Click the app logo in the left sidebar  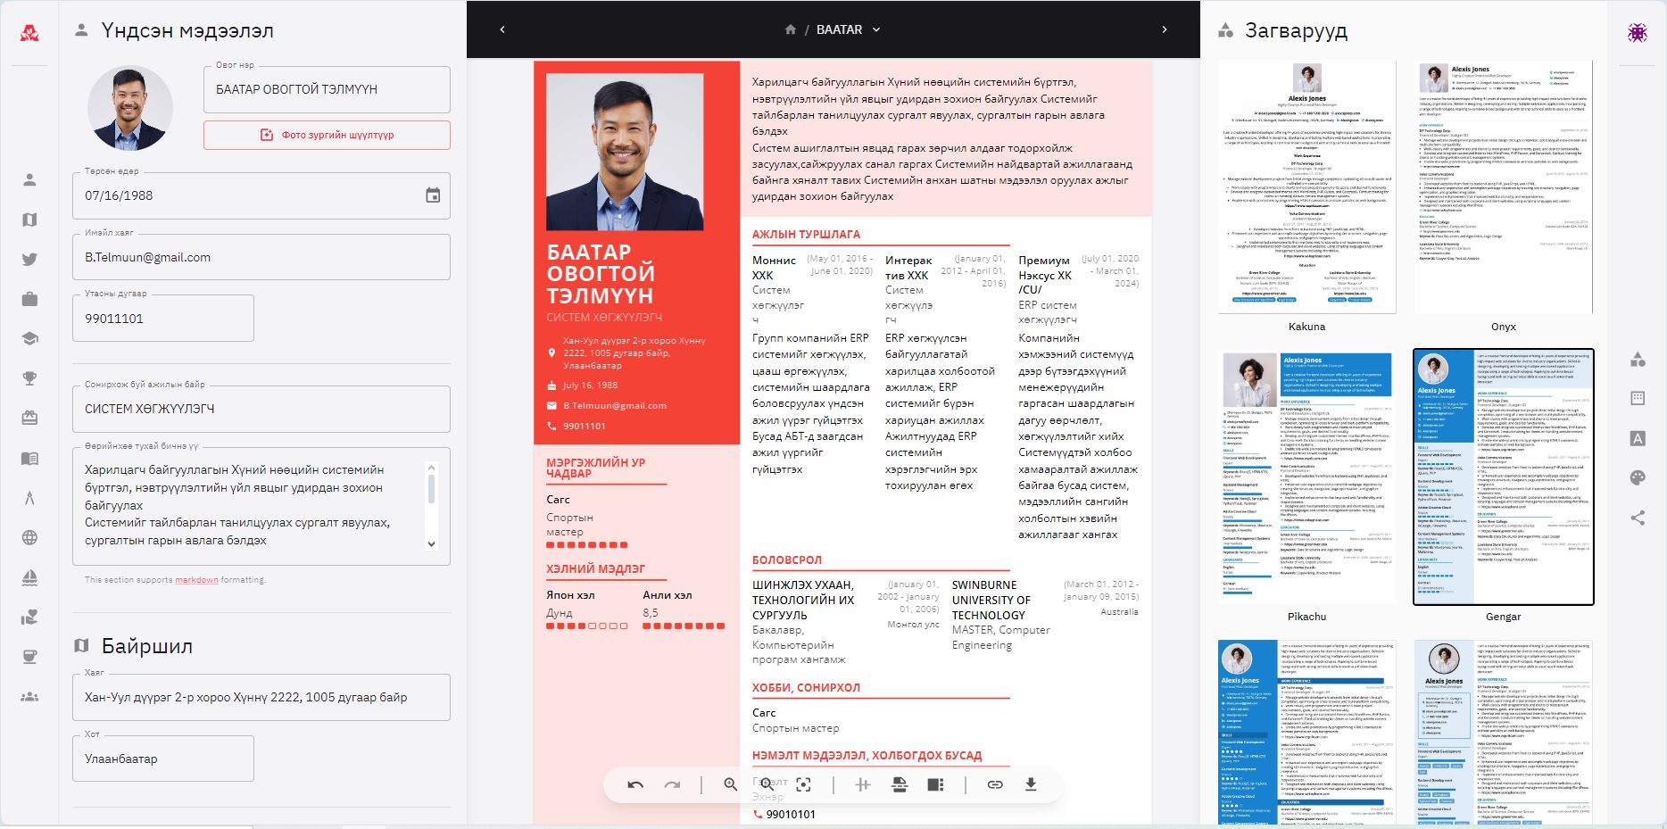click(29, 33)
